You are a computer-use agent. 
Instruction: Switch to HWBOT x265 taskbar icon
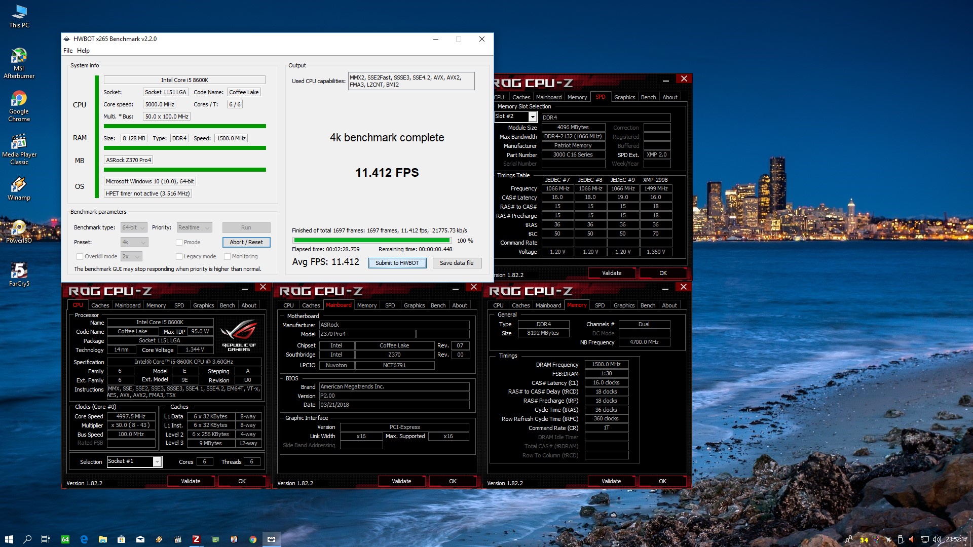[271, 539]
